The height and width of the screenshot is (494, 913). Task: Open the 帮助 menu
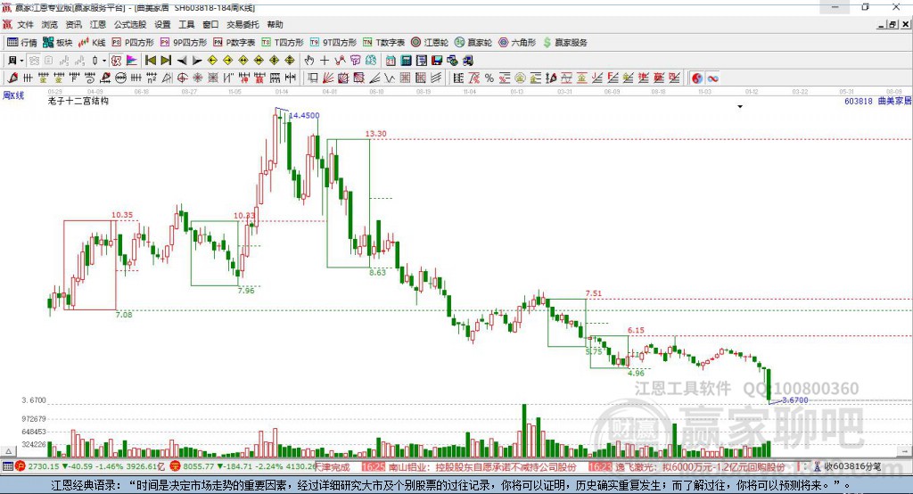point(275,24)
